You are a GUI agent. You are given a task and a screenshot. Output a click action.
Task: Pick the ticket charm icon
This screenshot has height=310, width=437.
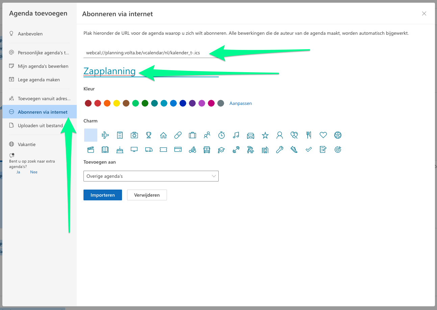[163, 150]
